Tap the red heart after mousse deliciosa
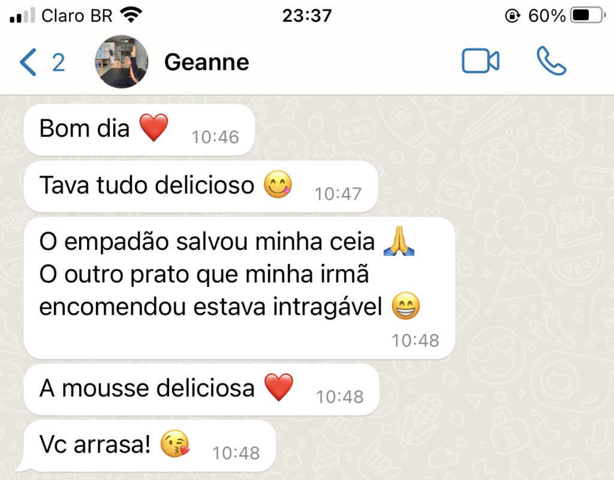Image resolution: width=614 pixels, height=480 pixels. (x=279, y=387)
